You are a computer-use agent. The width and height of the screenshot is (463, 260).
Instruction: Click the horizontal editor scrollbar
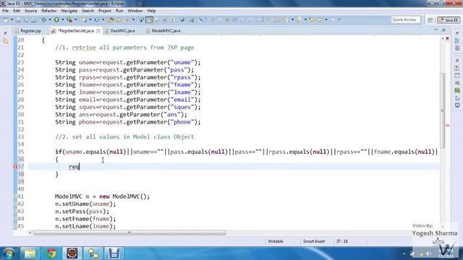(x=129, y=233)
